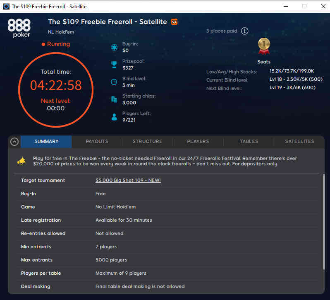The image size is (330, 300).
Task: Click the summary list vertical scrollbar
Action: tap(324, 222)
